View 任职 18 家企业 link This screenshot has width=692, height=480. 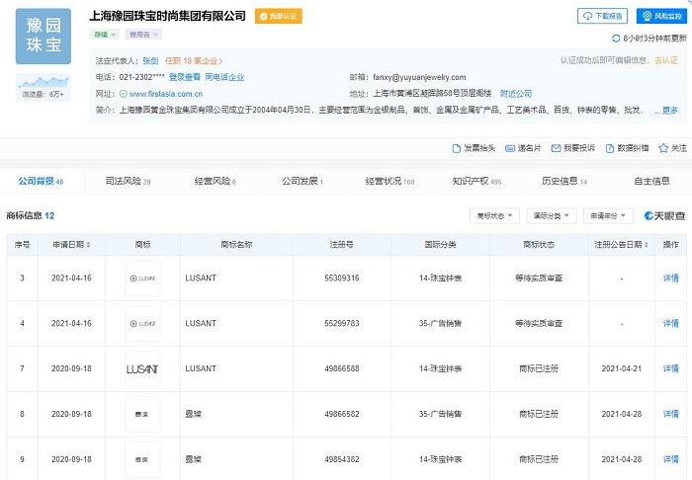(x=194, y=61)
